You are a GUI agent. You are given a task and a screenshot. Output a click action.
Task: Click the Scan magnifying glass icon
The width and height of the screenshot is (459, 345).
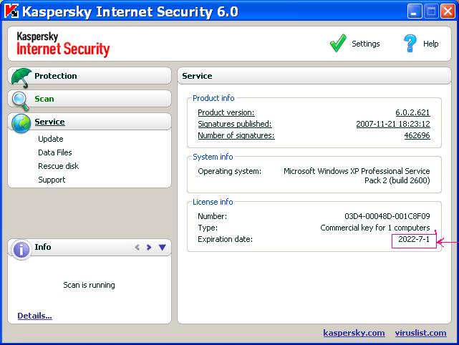point(21,99)
